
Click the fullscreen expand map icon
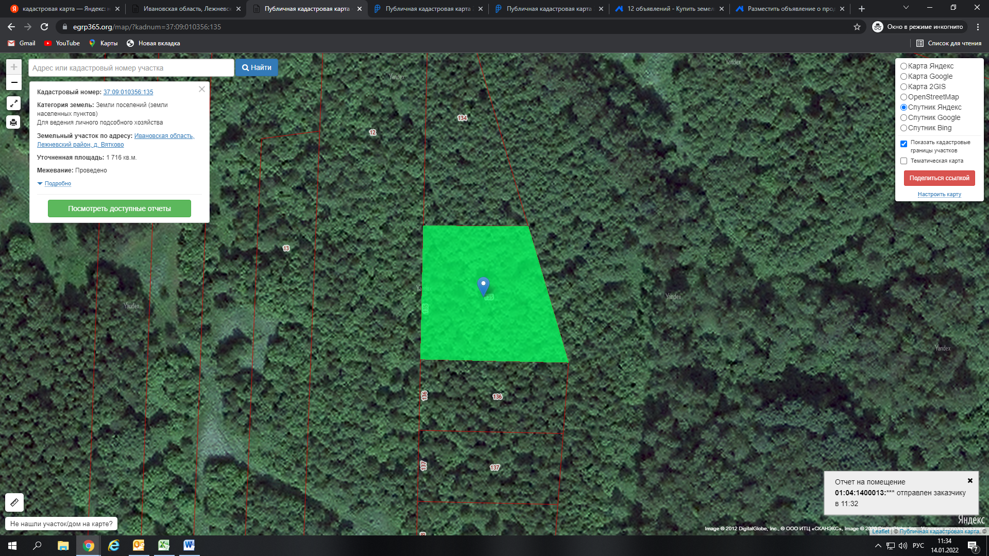14,103
